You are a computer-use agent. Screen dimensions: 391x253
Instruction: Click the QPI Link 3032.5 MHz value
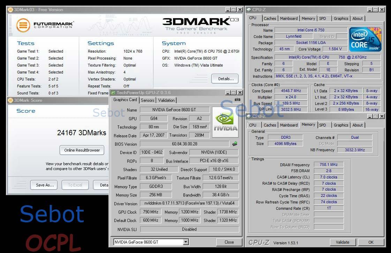click(291, 109)
